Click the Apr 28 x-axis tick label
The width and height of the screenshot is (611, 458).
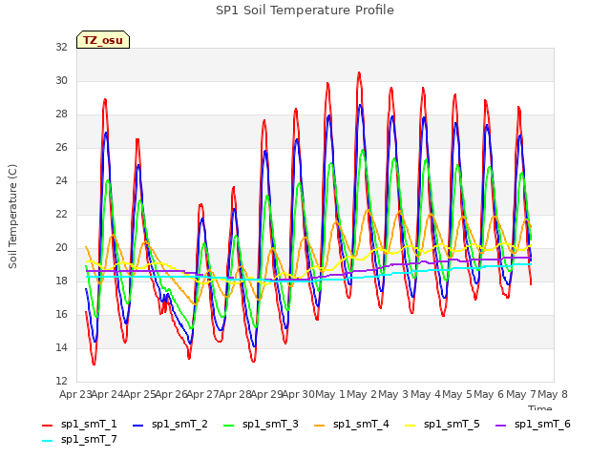(x=235, y=394)
